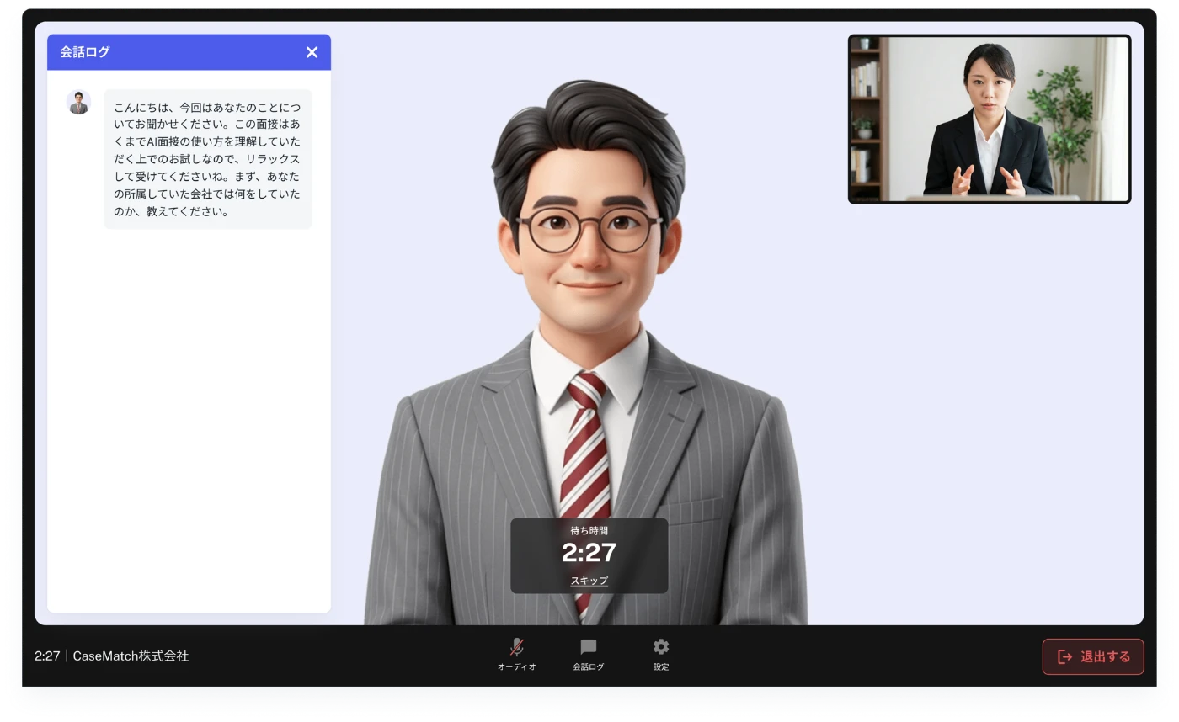
Task: Click the 待ち時間 label
Action: [589, 530]
